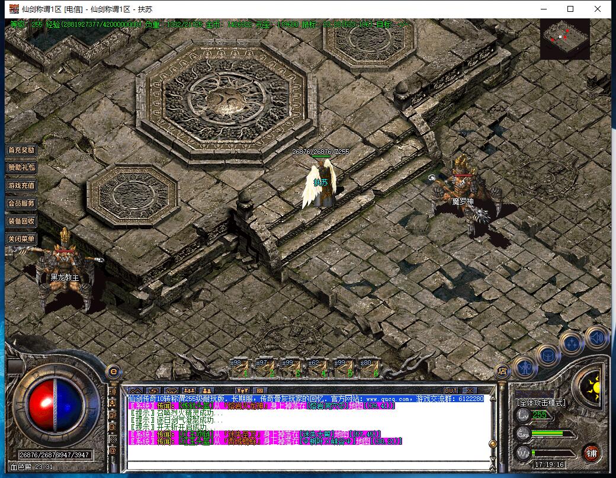Open the 赞助礼包 sponsor gift pack
The image size is (616, 478).
(x=21, y=167)
